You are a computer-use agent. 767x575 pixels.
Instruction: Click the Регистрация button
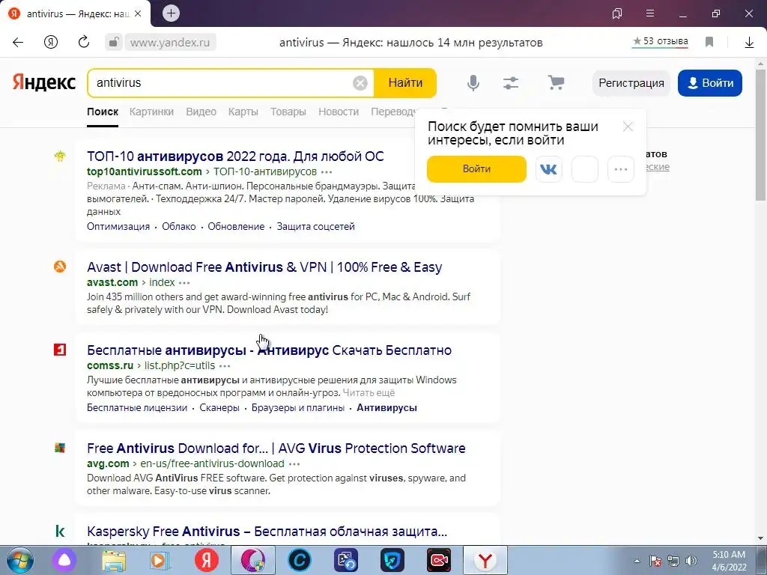pos(631,83)
